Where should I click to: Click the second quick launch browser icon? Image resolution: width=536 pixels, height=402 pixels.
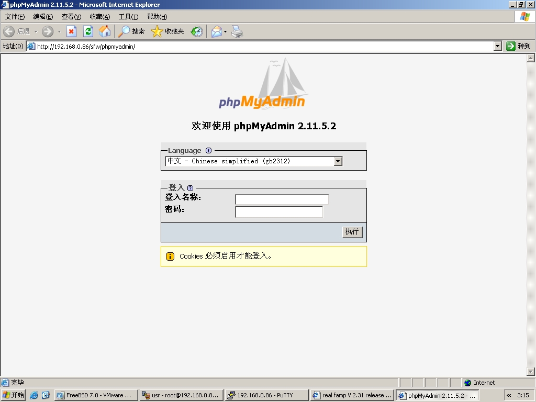(x=46, y=395)
